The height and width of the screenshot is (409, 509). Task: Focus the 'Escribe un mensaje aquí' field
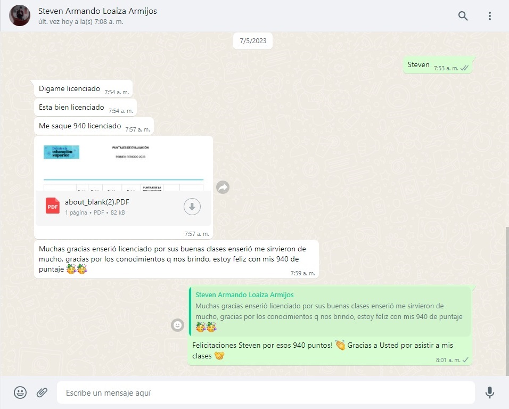(x=265, y=392)
